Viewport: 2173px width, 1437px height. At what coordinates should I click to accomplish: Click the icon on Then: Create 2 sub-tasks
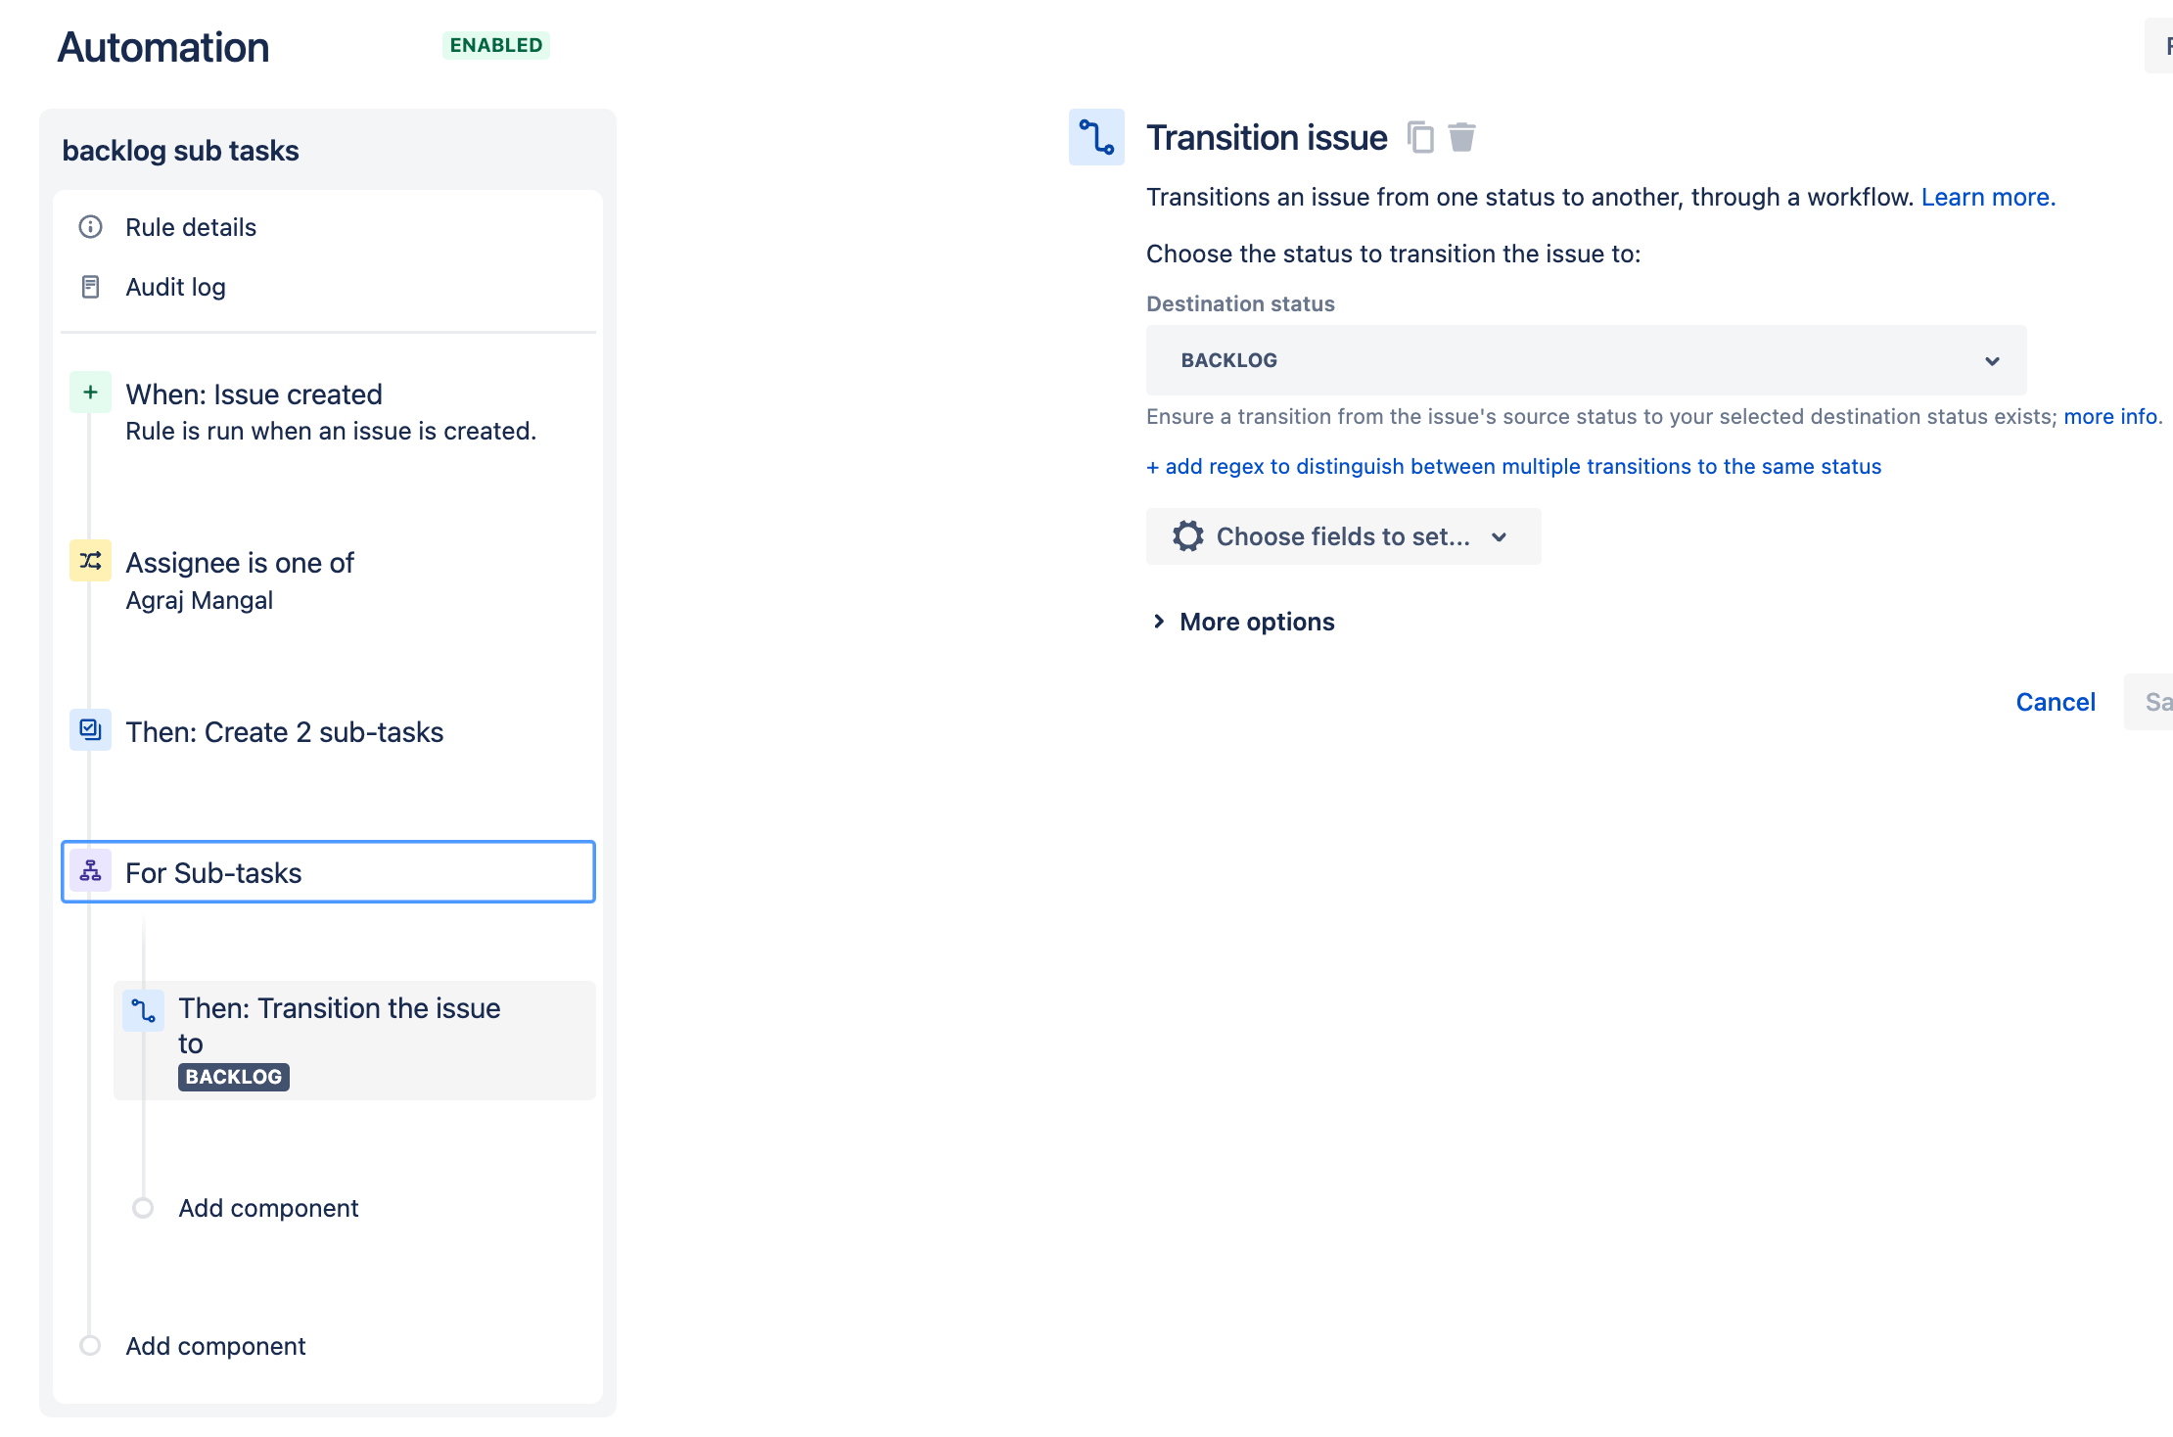tap(90, 729)
